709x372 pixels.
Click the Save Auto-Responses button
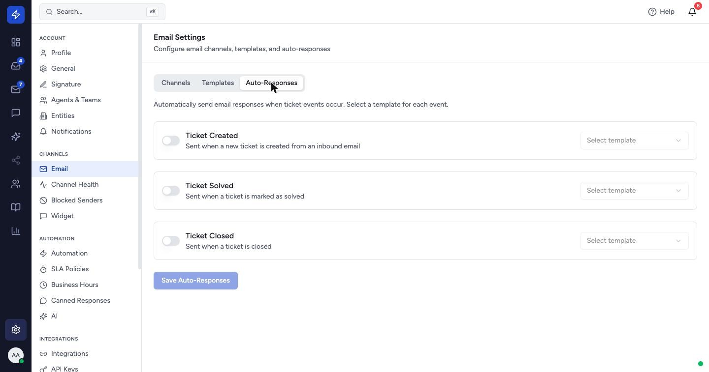click(195, 281)
